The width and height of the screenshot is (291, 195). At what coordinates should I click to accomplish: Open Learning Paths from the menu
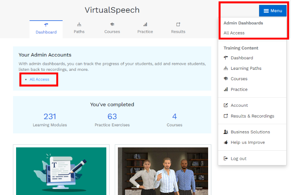[x=246, y=68]
